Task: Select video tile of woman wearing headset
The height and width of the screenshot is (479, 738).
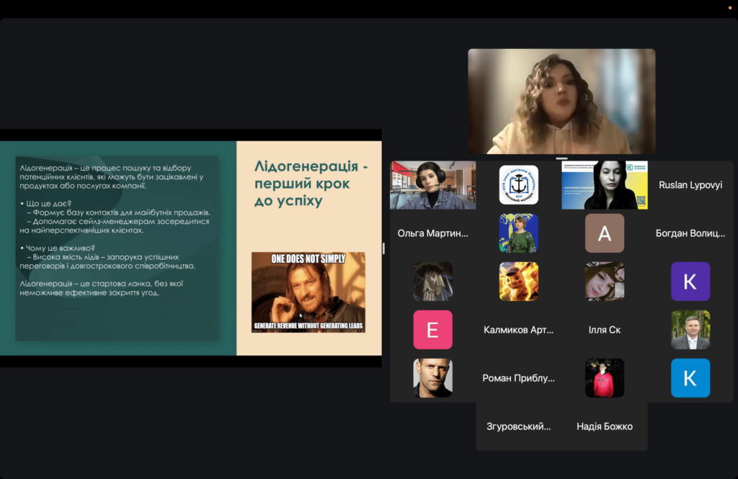Action: (x=433, y=185)
